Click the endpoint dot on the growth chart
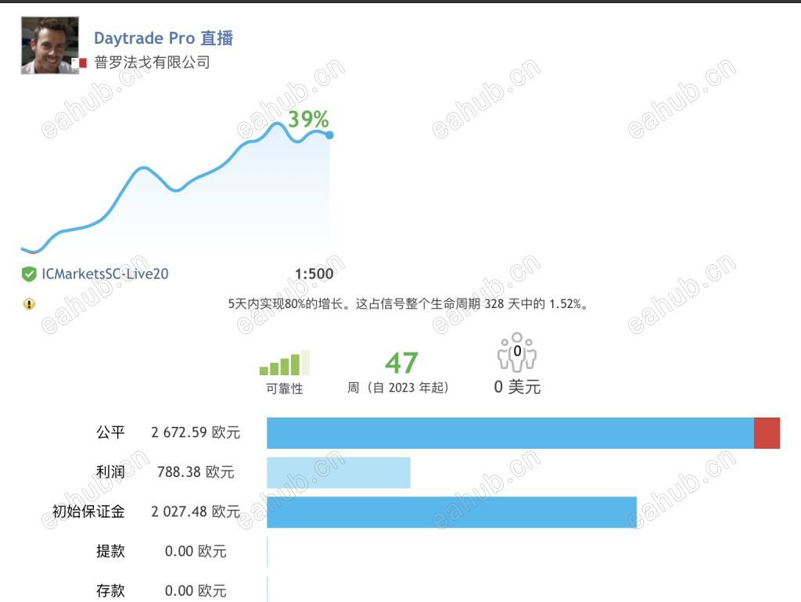This screenshot has width=801, height=602. click(329, 134)
